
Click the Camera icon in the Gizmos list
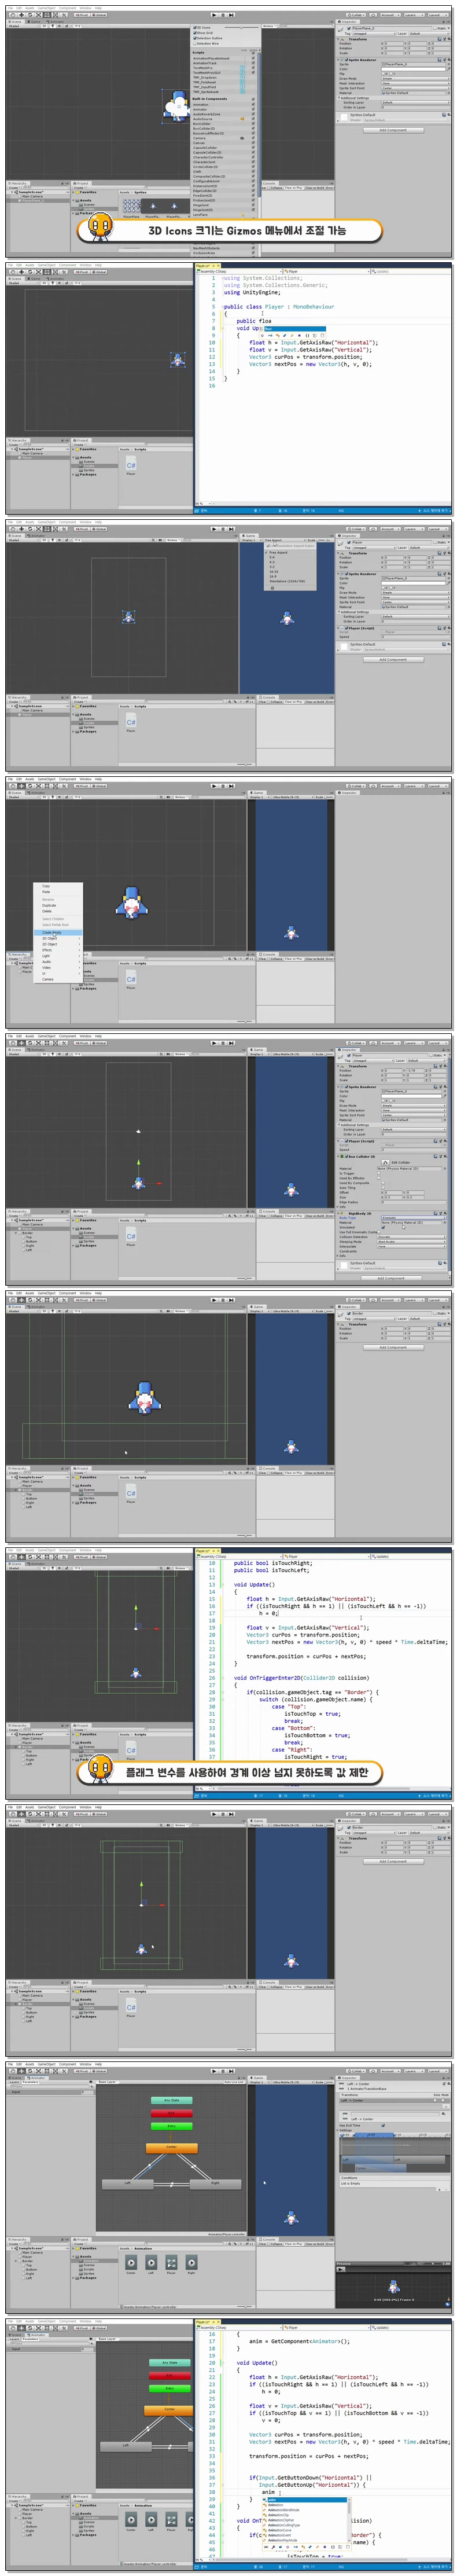242,138
